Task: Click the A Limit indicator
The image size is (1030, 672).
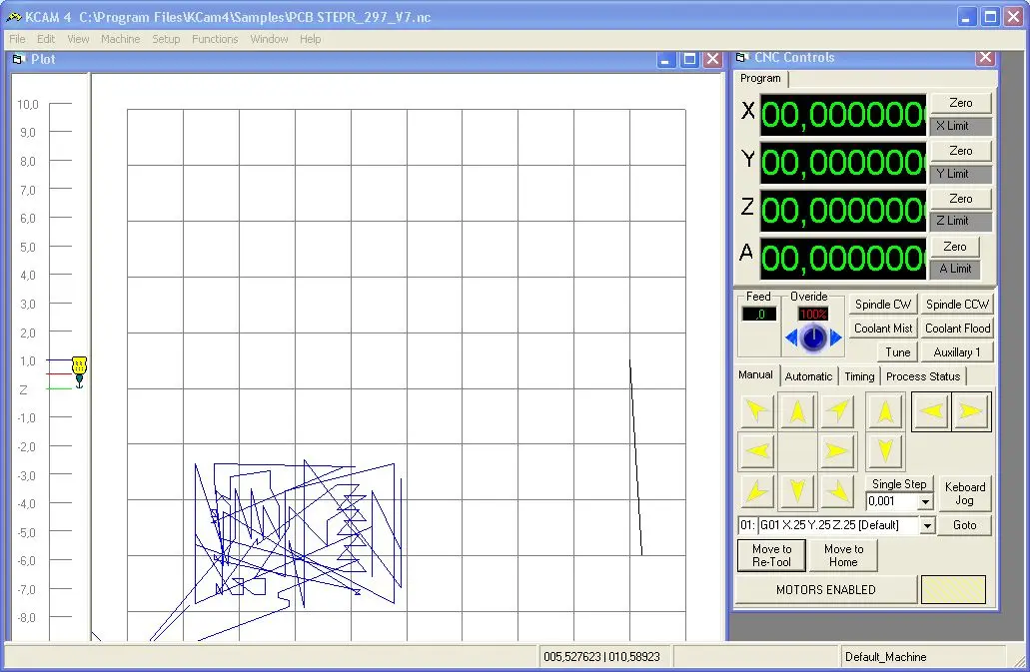Action: click(954, 269)
